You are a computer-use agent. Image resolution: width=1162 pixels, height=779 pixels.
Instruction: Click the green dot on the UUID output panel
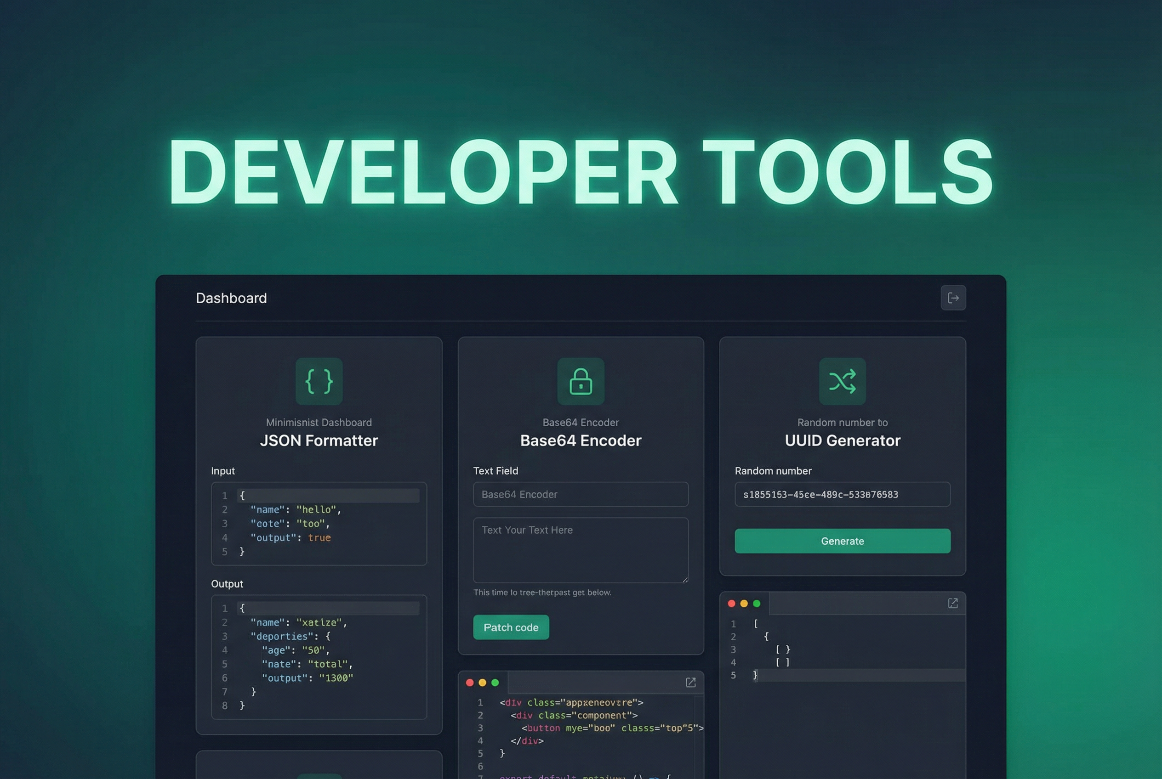757,603
